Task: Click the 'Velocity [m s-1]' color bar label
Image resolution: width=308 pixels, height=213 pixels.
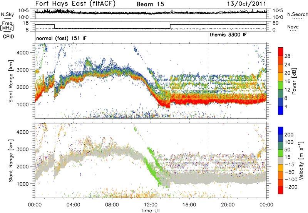Action: click(301, 160)
